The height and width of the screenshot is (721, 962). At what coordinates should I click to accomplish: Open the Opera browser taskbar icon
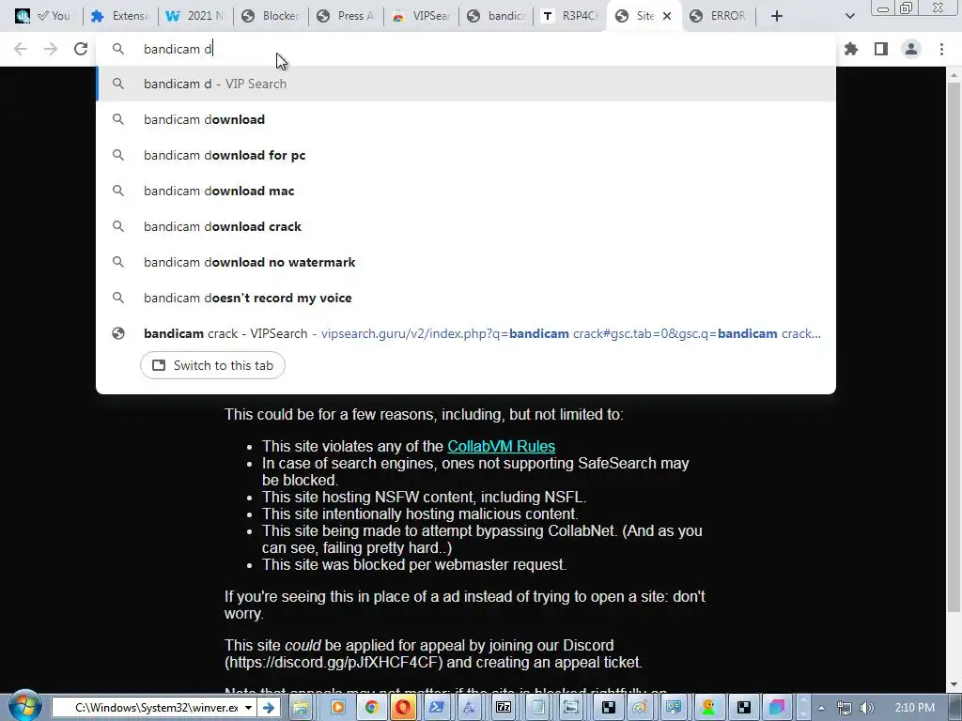pos(403,708)
